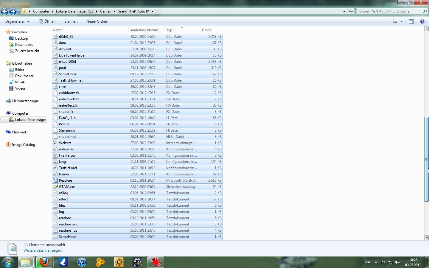Viewport: 429px width, 268px height.
Task: Open iTunes from the taskbar
Action: [82, 262]
